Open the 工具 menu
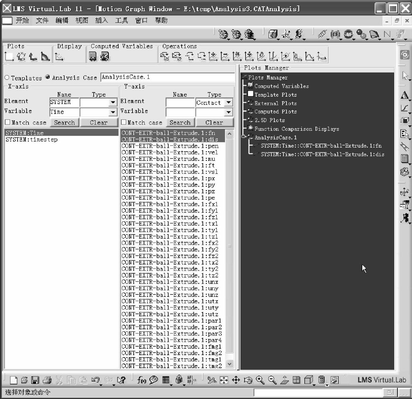The height and width of the screenshot is (399, 412). (x=121, y=20)
